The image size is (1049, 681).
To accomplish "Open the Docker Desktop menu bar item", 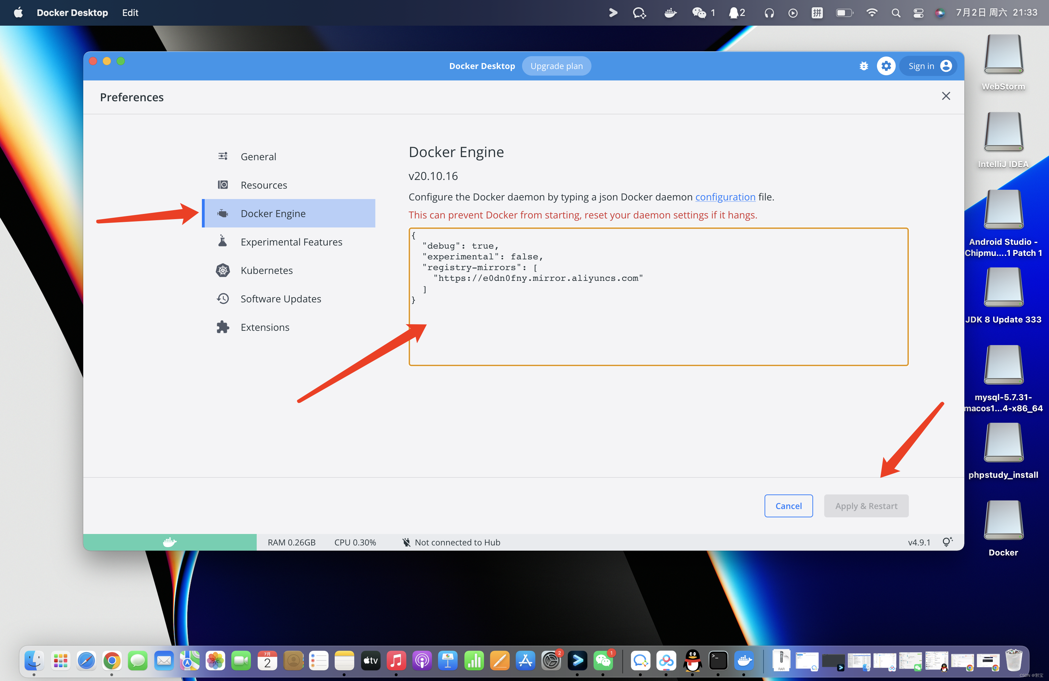I will coord(72,13).
